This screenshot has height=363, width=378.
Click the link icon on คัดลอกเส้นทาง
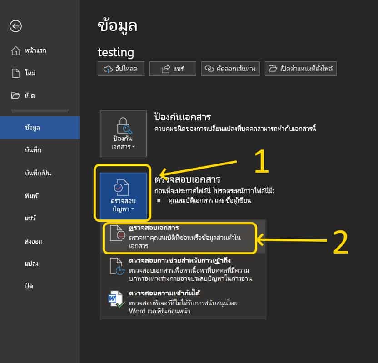208,68
